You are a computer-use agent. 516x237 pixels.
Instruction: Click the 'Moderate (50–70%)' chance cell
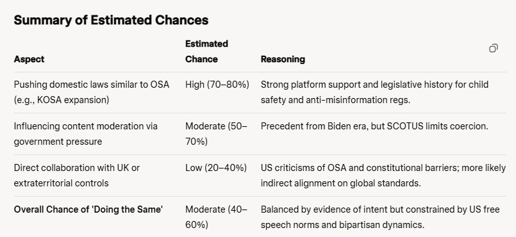(x=216, y=134)
